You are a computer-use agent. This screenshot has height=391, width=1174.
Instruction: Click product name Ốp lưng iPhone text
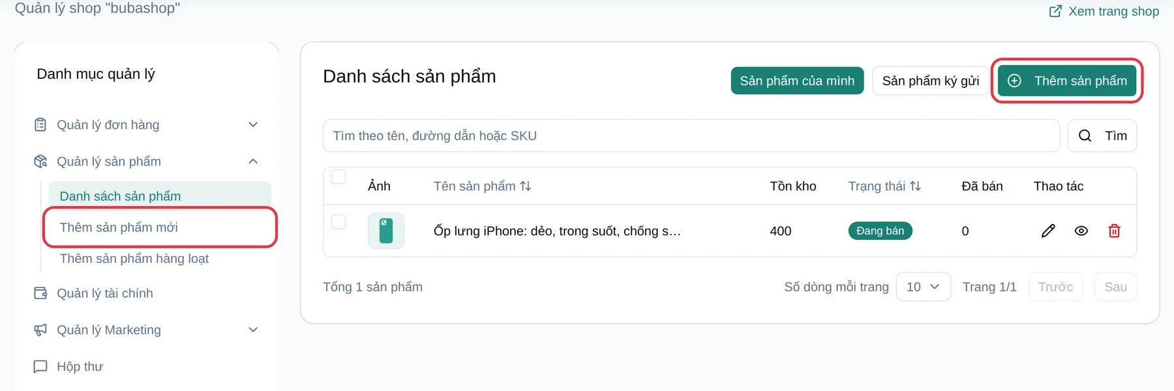click(557, 231)
